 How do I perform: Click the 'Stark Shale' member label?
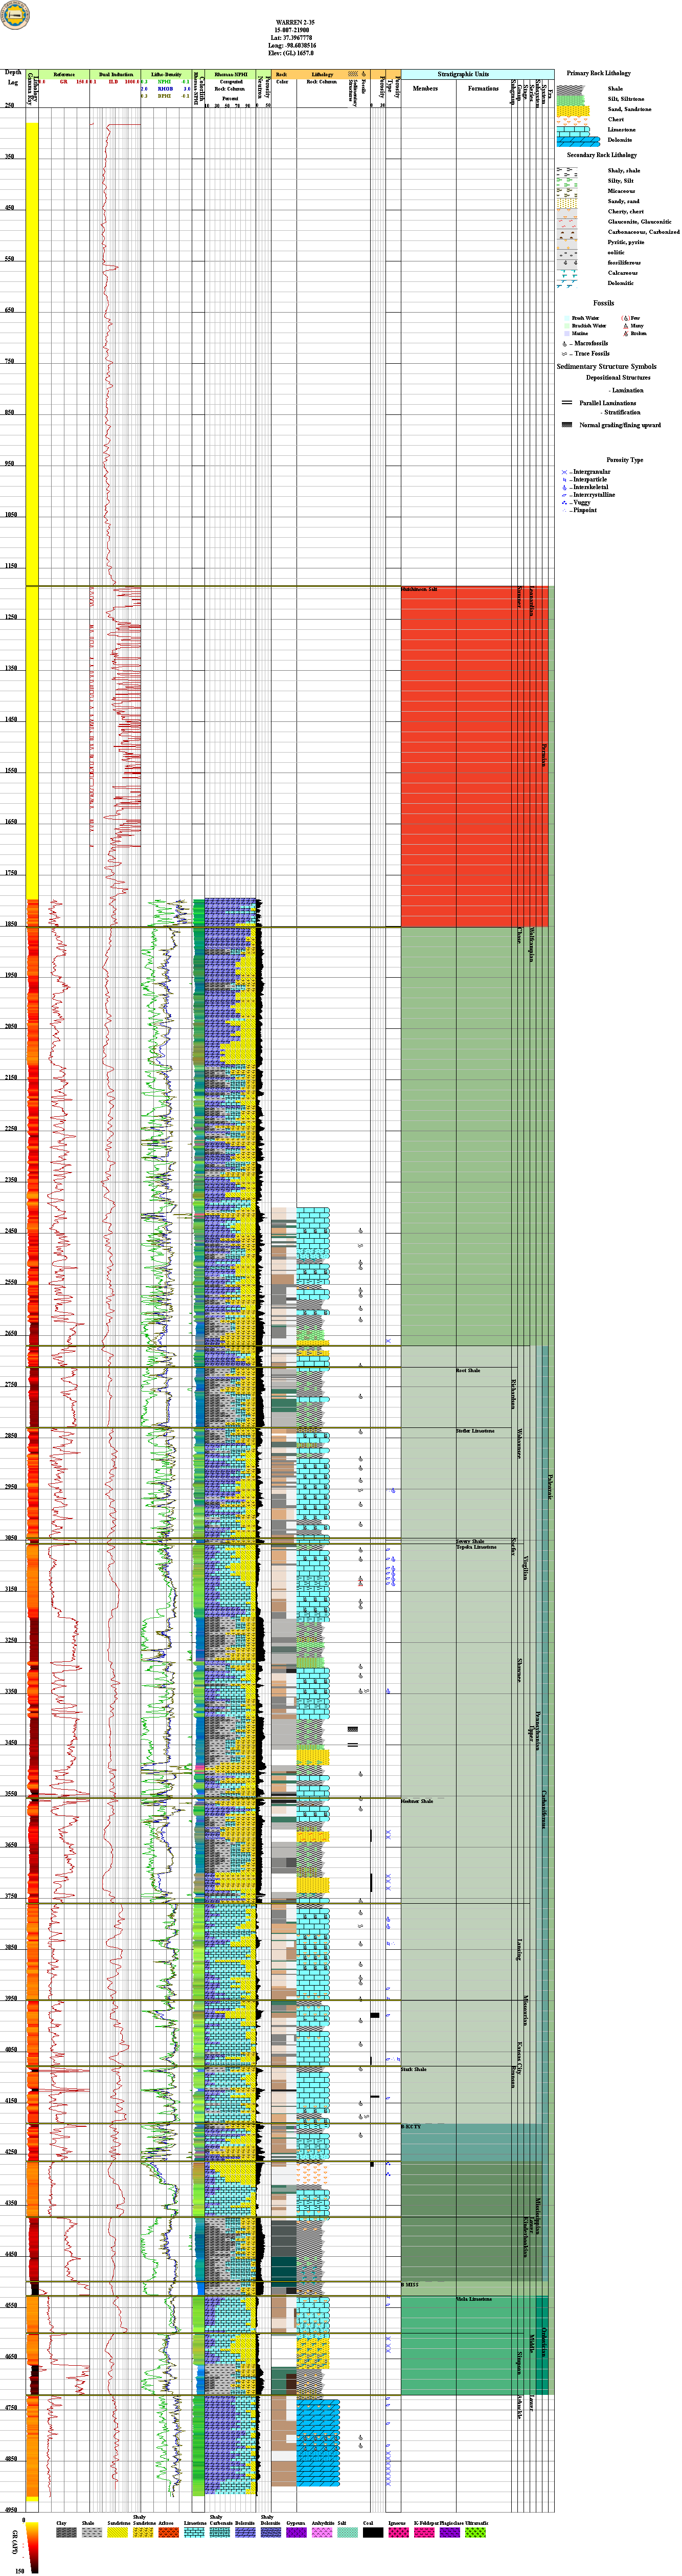[414, 2069]
